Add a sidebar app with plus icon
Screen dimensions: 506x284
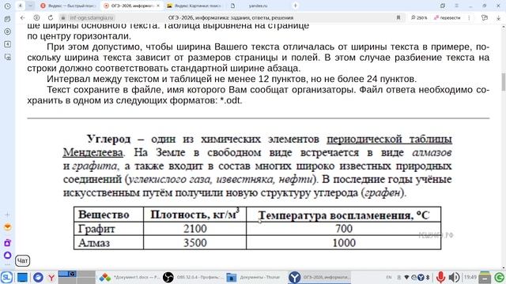click(x=7, y=215)
